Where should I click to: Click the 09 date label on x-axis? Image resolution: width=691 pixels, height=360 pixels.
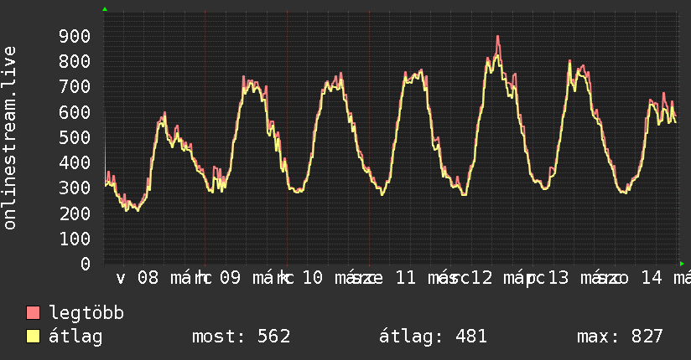tap(230, 278)
